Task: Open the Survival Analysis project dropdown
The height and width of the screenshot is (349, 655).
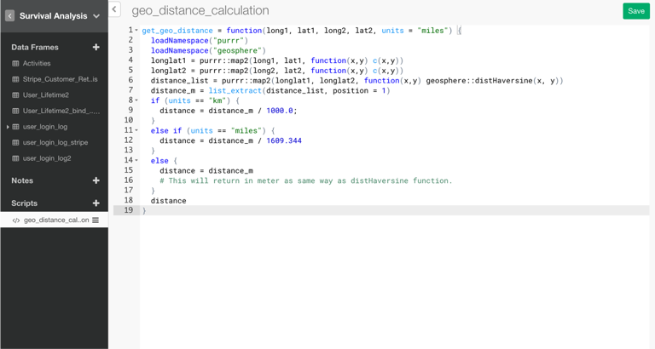Action: point(96,16)
